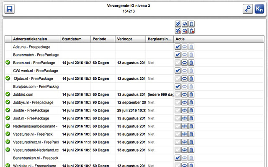Repost the Banen.net - FreePackage advertisement
This screenshot has width=268, height=167.
point(184,63)
